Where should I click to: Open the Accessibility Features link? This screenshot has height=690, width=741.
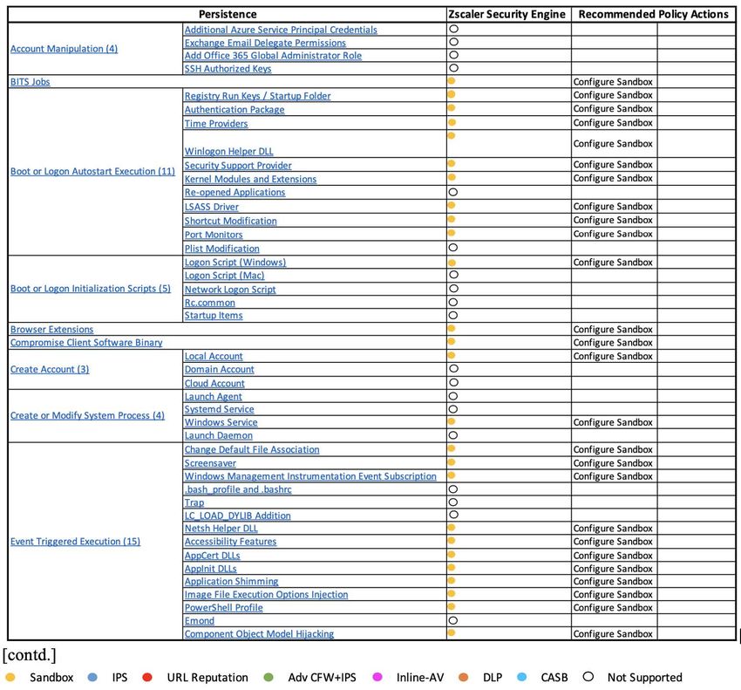pos(231,542)
